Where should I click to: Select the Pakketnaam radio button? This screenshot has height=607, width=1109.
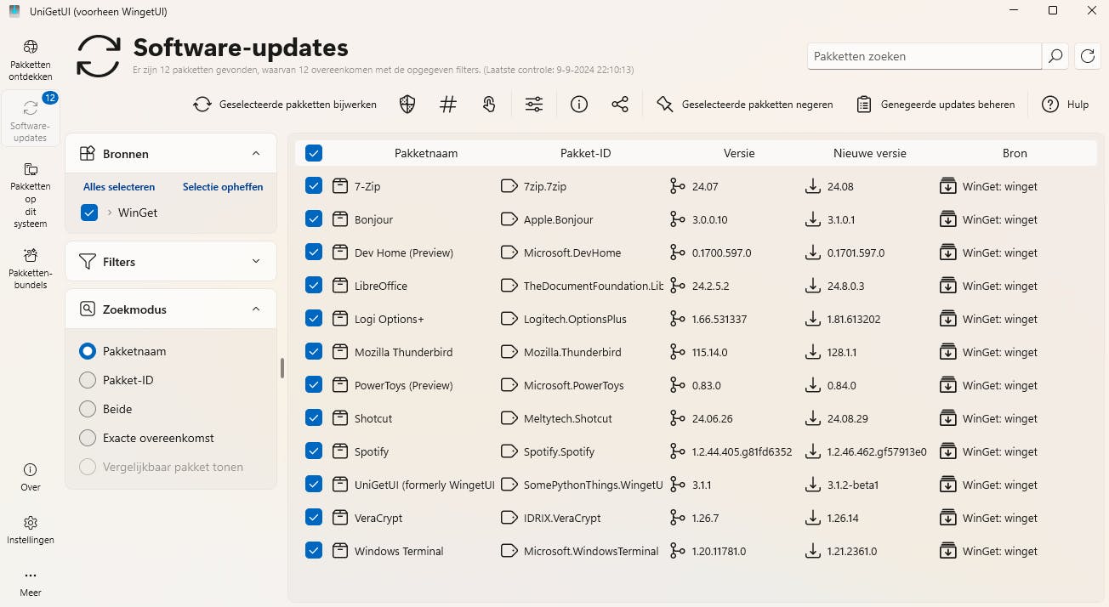click(x=88, y=351)
